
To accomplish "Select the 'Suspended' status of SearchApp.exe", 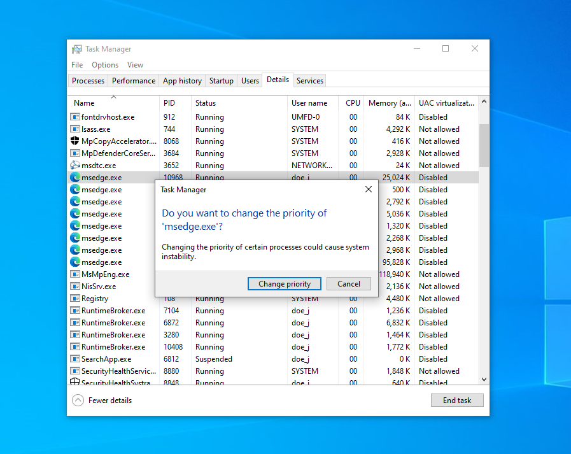I will [x=214, y=359].
